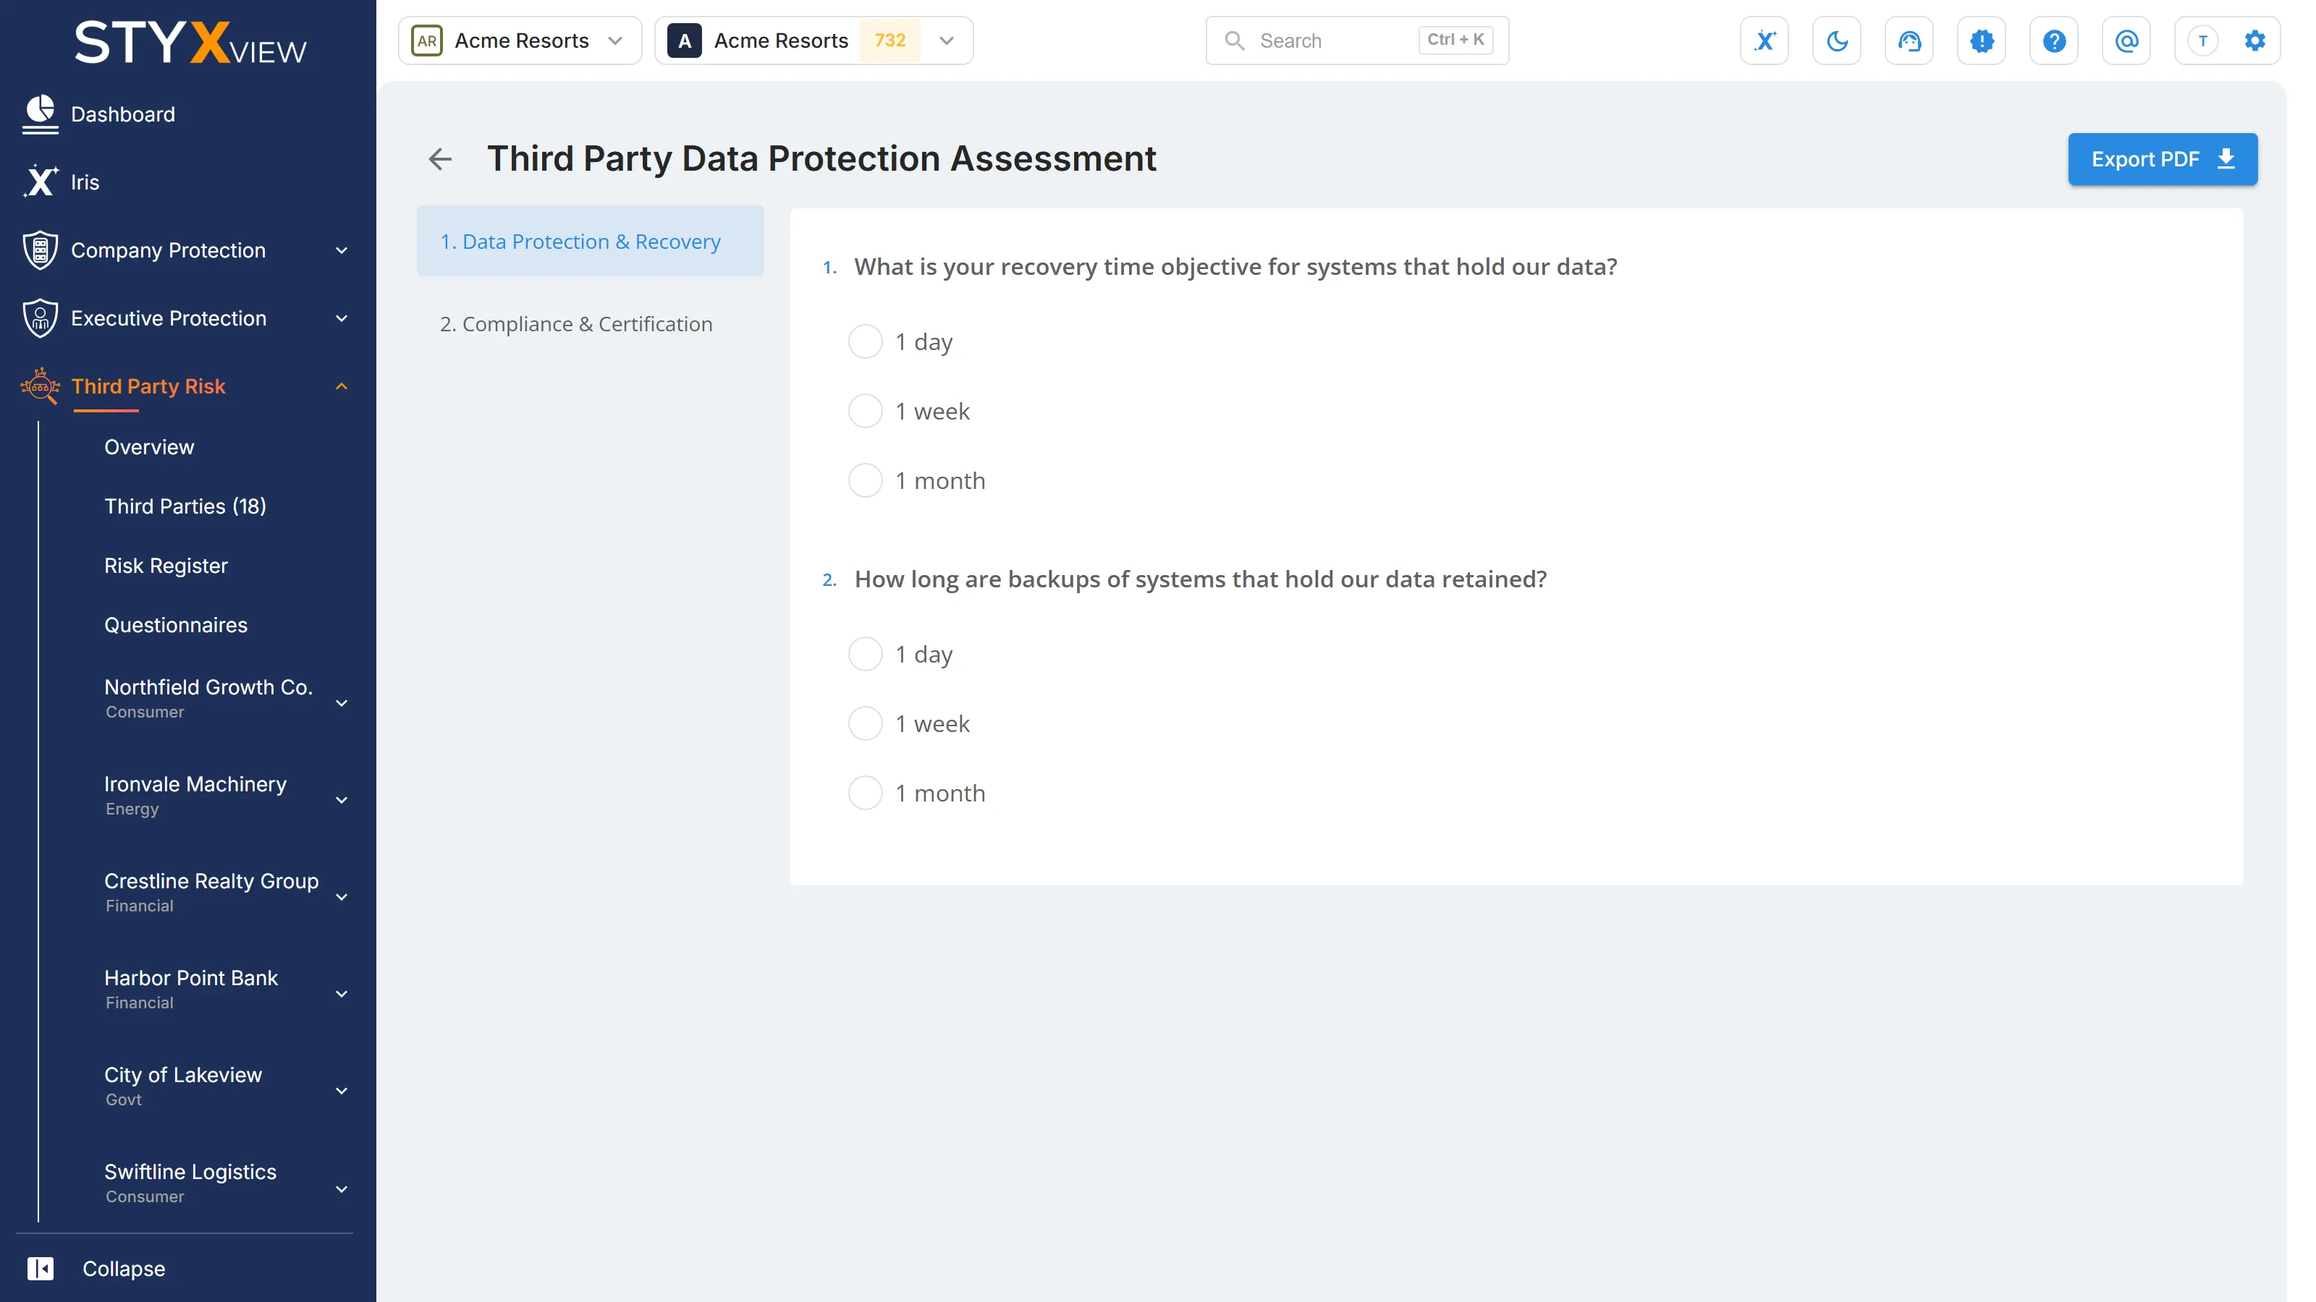This screenshot has width=2316, height=1302.
Task: Expand Harbor Point Bank chevron
Action: pos(342,994)
